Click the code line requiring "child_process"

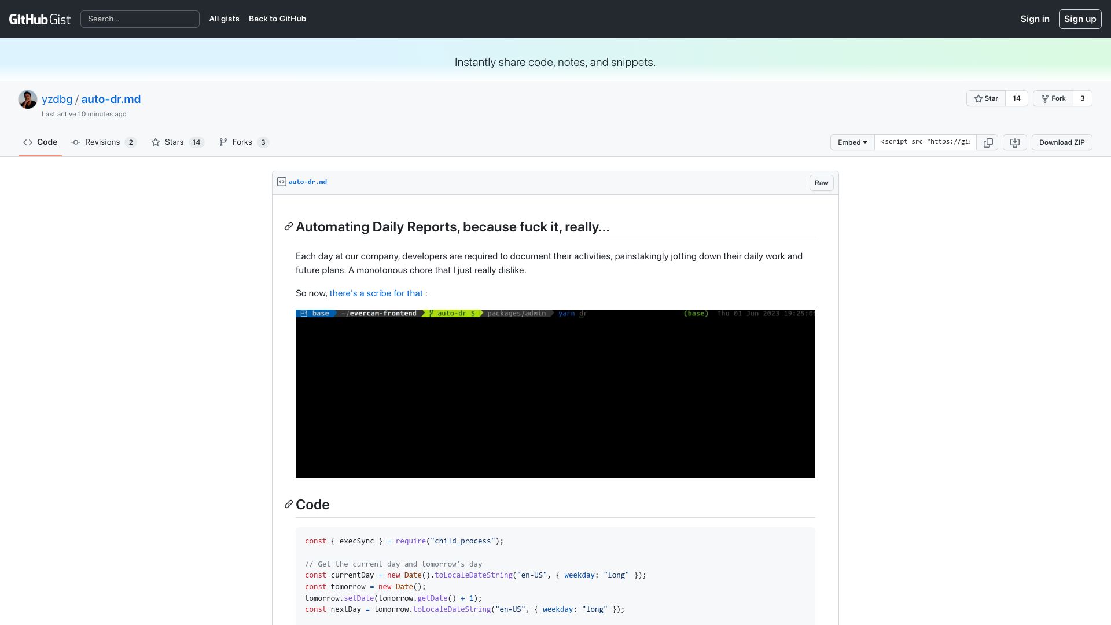click(x=404, y=541)
